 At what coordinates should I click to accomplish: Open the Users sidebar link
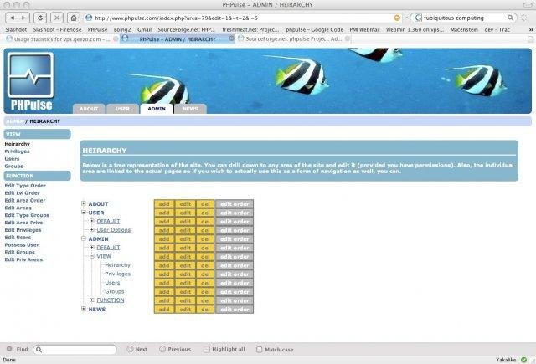(x=12, y=159)
